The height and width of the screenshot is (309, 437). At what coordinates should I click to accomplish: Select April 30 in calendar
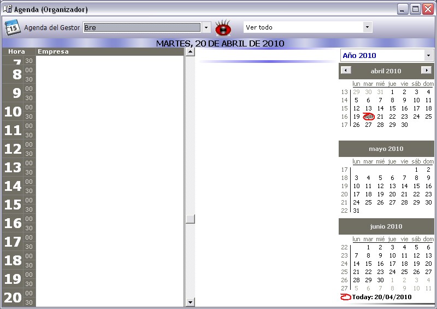(404, 125)
